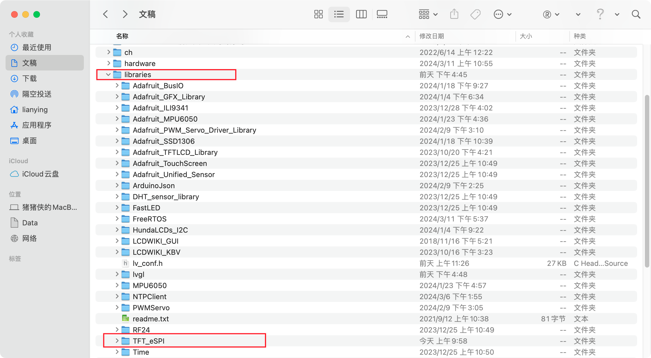Collapse the libraries folder
The width and height of the screenshot is (651, 358).
click(108, 75)
